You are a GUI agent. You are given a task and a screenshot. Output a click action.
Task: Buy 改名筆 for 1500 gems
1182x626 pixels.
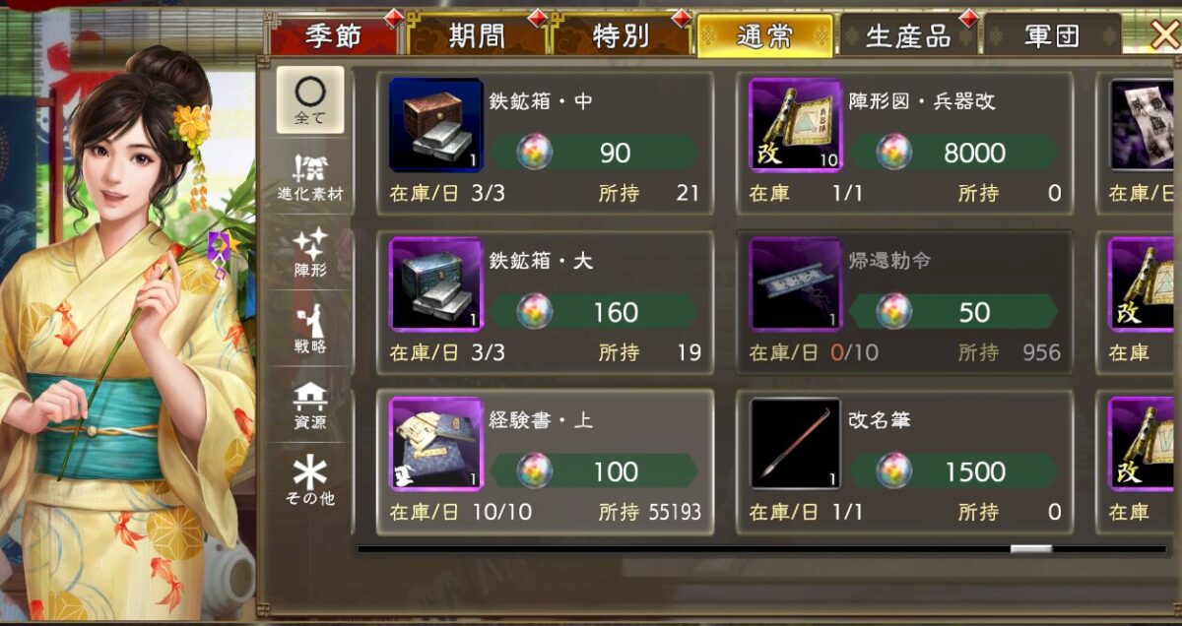(x=955, y=471)
